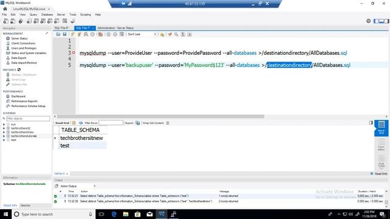390x219 pixels.
Task: Click the editor horizontal scrollbar
Action: click(x=160, y=116)
